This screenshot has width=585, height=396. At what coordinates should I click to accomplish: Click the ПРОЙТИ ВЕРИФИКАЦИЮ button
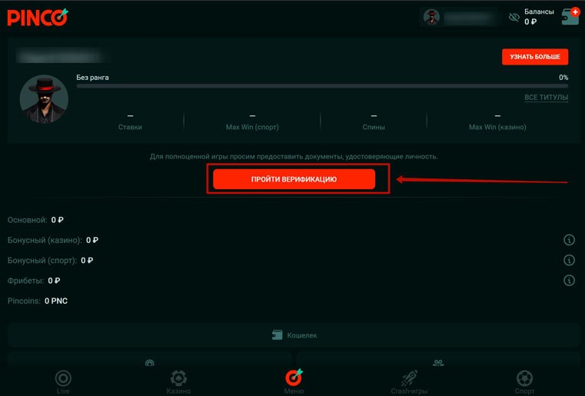(x=294, y=179)
